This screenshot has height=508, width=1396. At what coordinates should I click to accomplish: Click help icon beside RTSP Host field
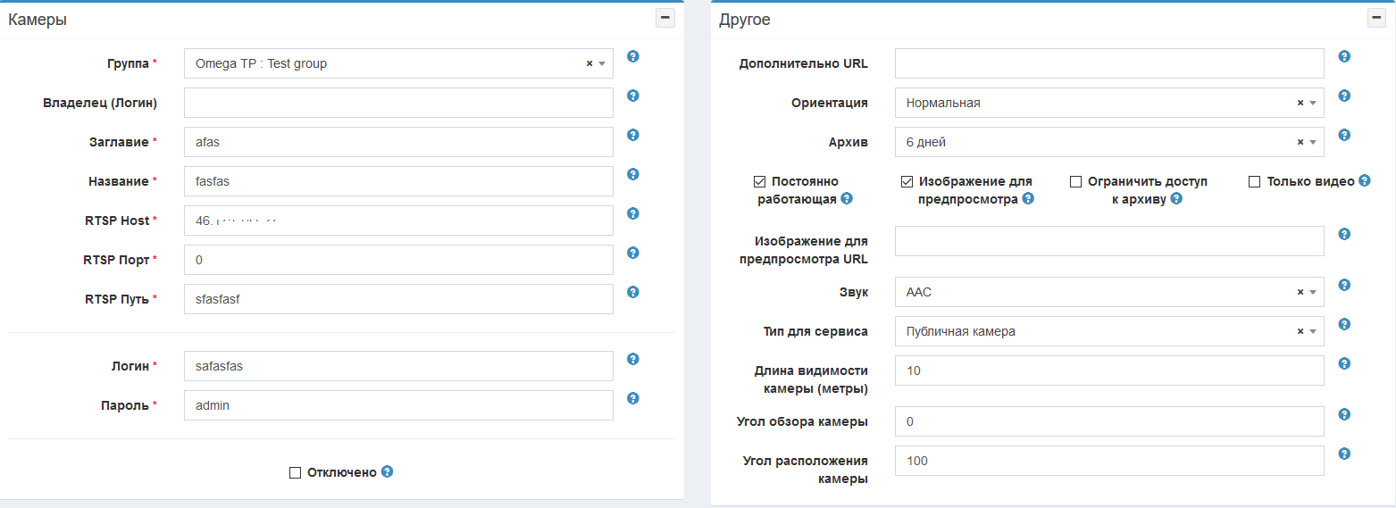pos(633,213)
